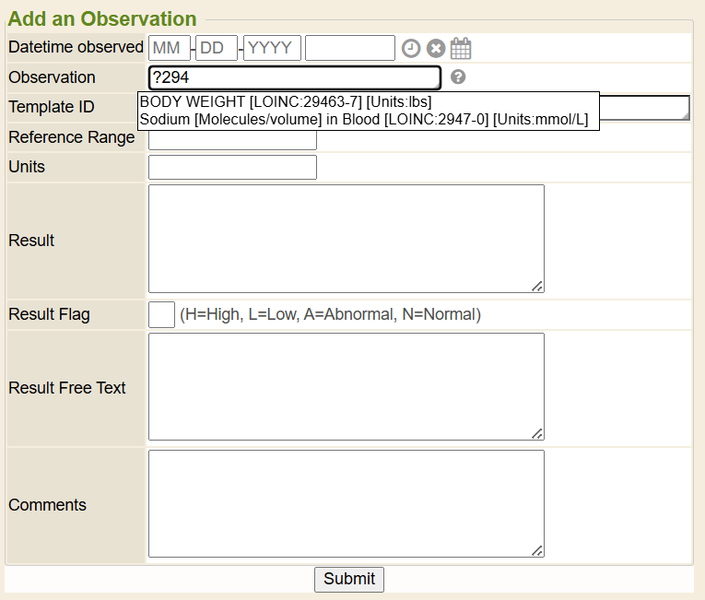Click the MM month field

pos(169,48)
